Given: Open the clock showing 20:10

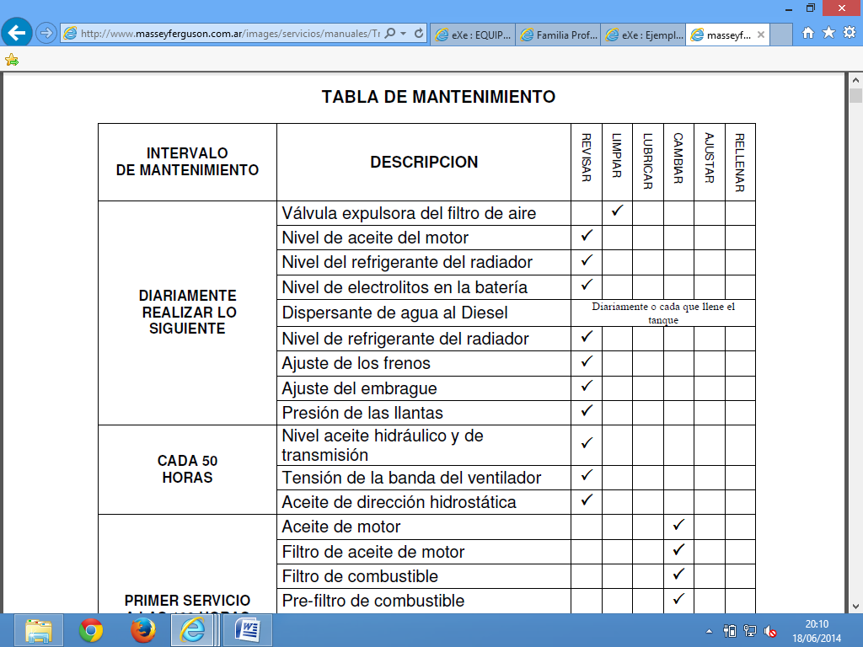Looking at the screenshot, I should (815, 630).
